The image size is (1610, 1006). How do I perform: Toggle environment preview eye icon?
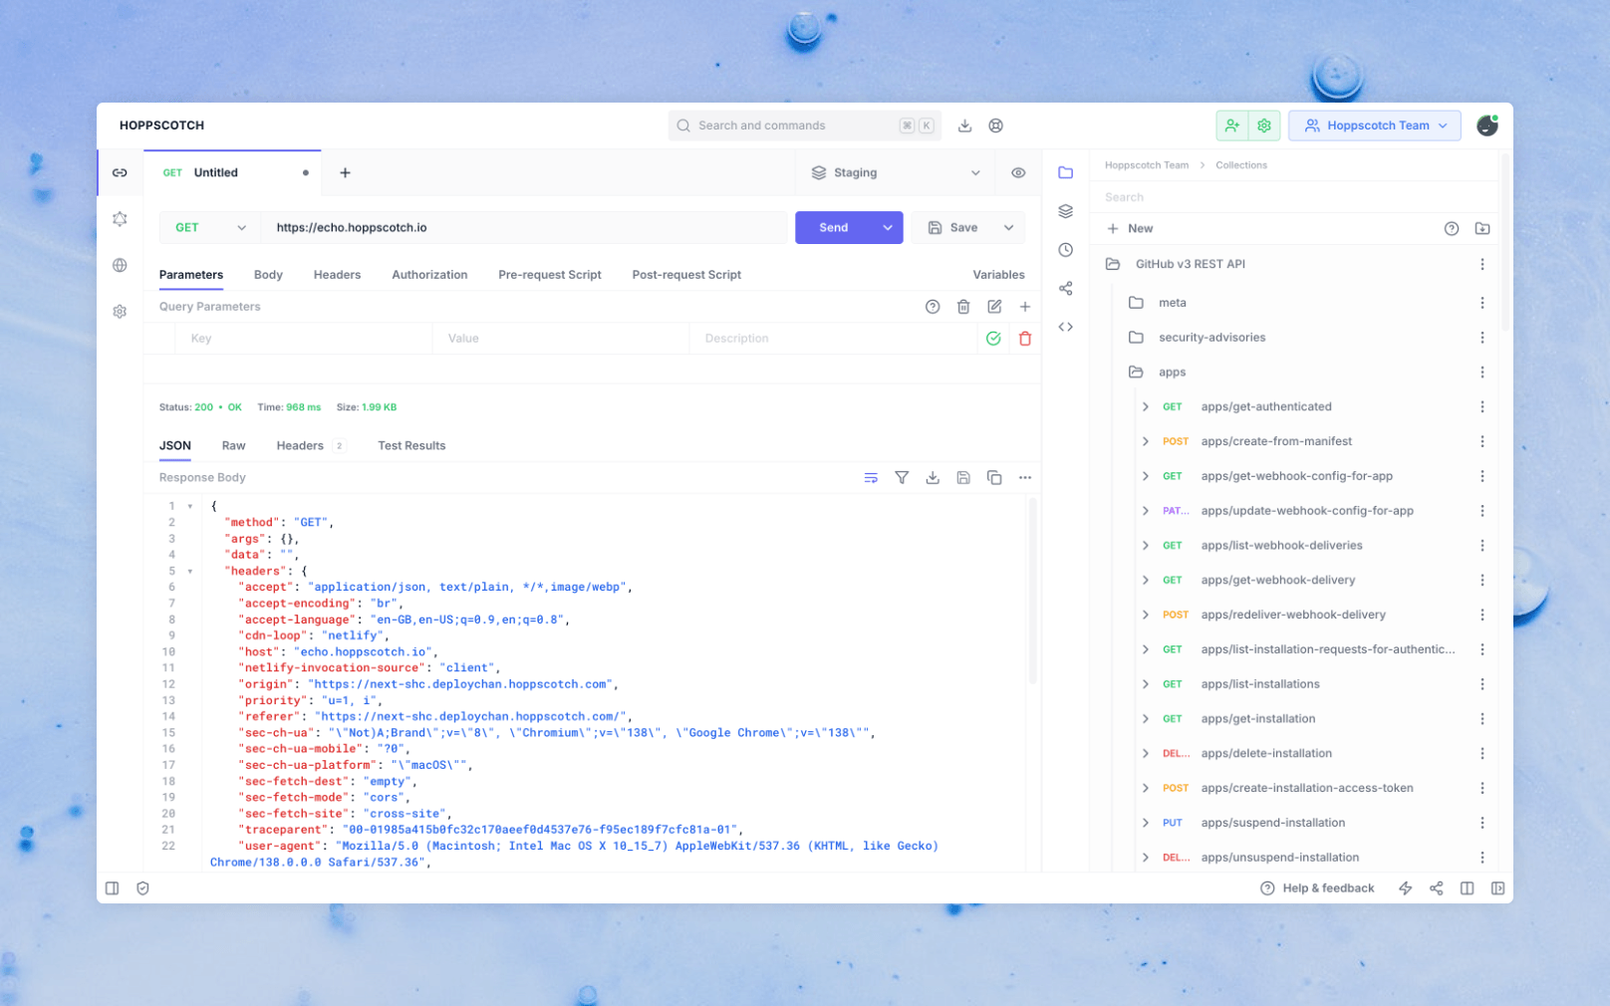(1018, 172)
